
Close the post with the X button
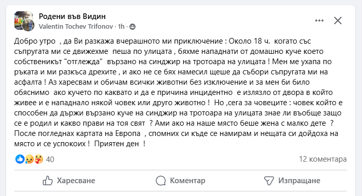[338, 21]
